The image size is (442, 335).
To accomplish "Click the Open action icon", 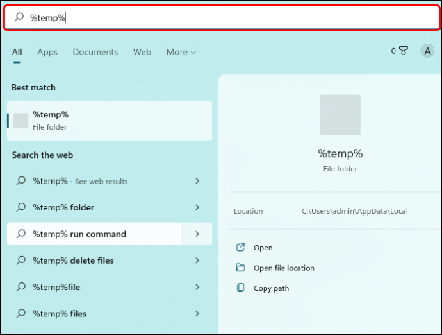I will coord(240,248).
